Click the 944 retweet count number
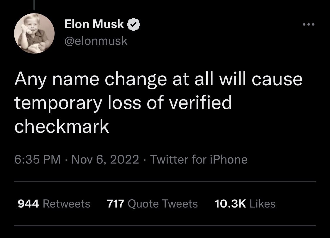 [28, 203]
